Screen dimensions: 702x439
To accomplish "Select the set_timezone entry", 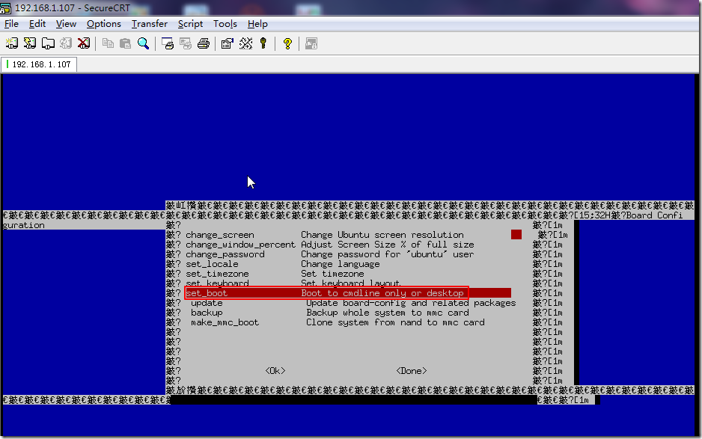I will tap(217, 274).
